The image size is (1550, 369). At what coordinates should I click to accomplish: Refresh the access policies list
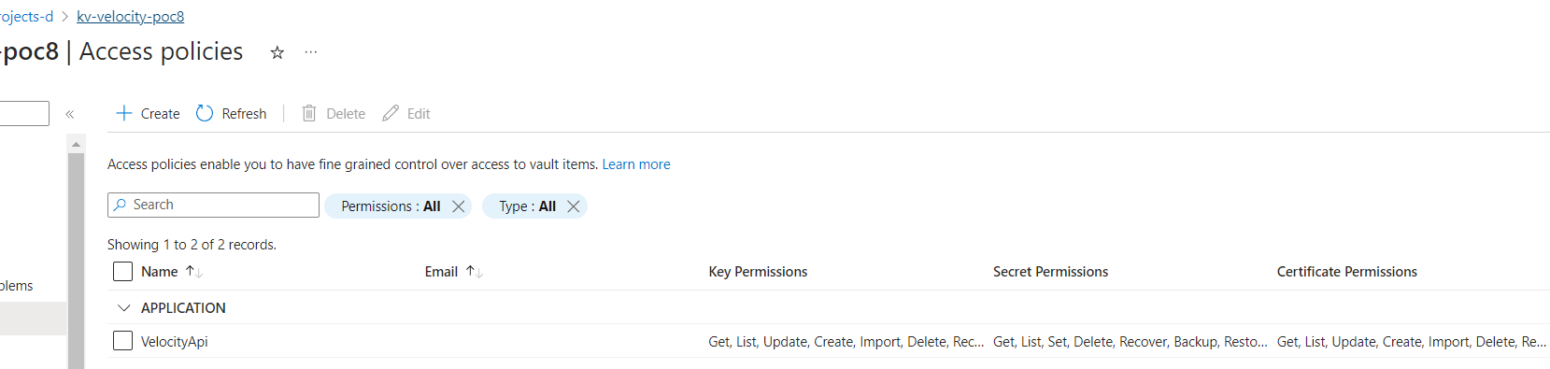pos(231,113)
